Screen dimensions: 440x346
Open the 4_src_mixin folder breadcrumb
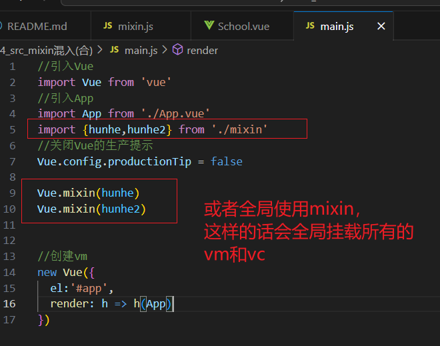[45, 50]
